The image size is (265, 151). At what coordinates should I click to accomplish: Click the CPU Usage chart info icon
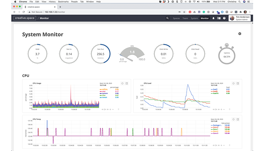click(123, 83)
